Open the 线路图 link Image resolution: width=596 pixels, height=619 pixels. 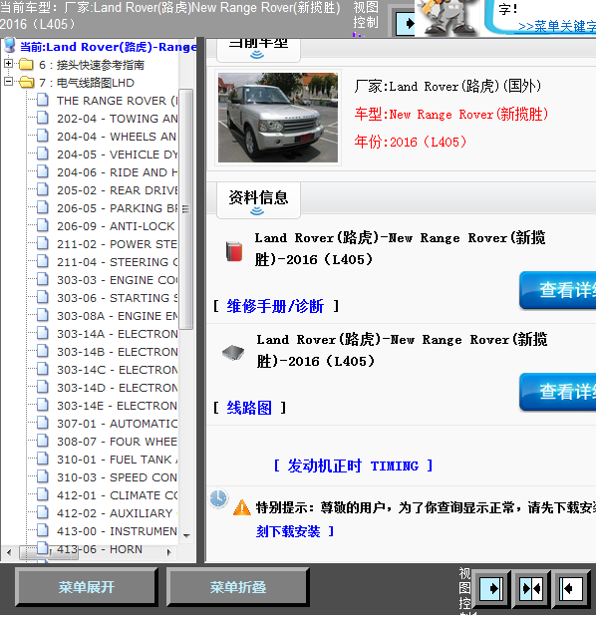point(249,408)
